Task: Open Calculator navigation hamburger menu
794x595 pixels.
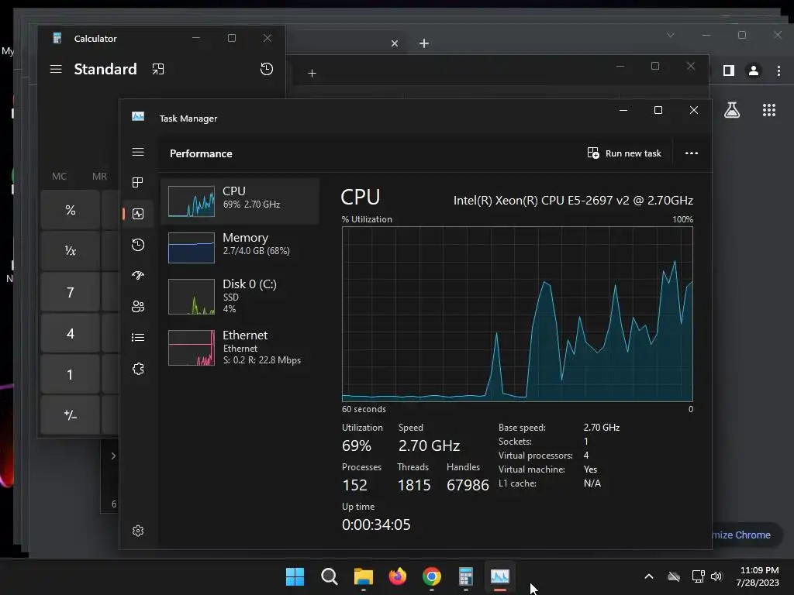Action: (x=56, y=69)
